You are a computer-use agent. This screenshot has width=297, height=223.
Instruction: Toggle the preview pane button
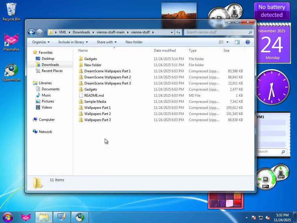pyautogui.click(x=237, y=42)
